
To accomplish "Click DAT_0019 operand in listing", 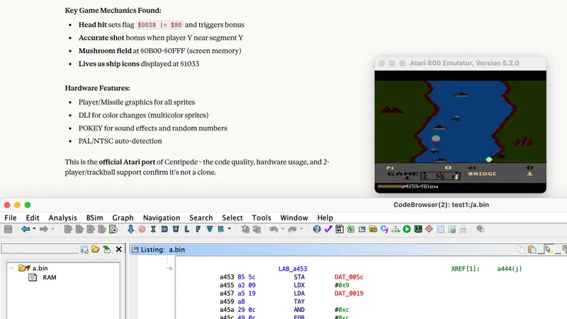I will point(349,293).
